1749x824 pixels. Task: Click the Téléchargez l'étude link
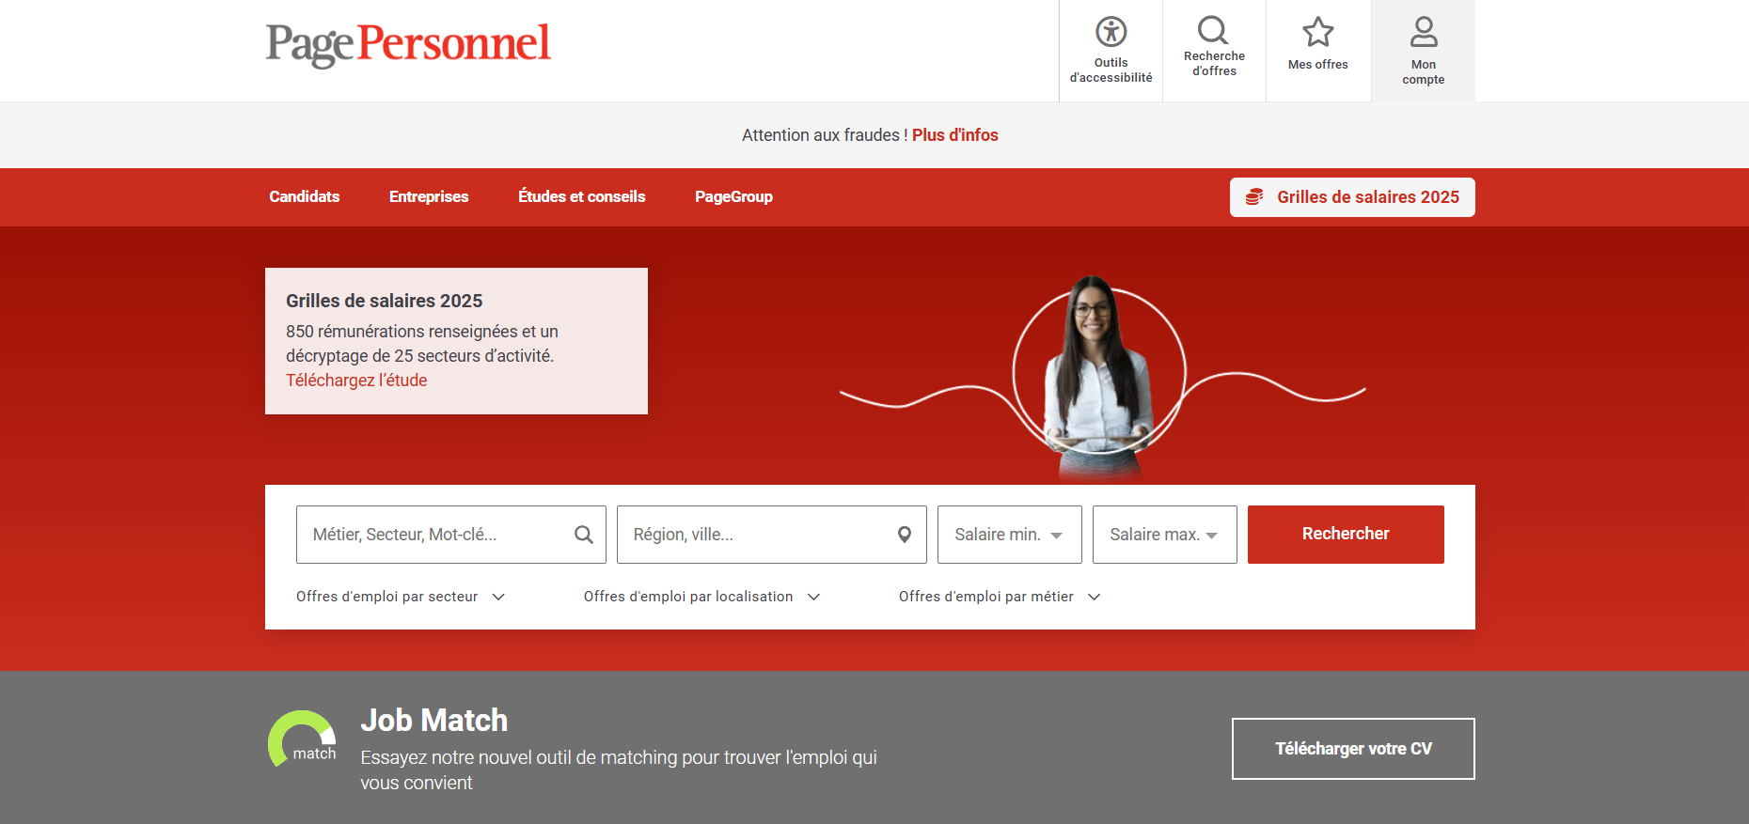pyautogui.click(x=356, y=381)
